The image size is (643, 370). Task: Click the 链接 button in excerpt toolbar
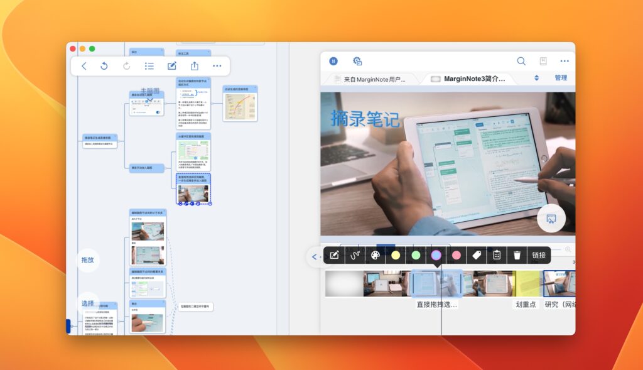point(537,254)
